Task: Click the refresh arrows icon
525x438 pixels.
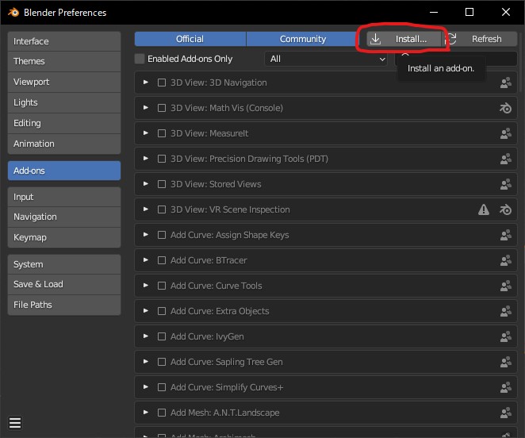Action: coord(452,39)
